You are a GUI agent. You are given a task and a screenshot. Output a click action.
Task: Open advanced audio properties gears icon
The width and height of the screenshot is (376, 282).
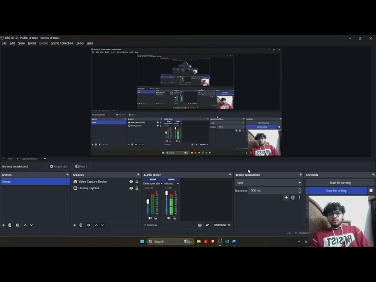pyautogui.click(x=207, y=225)
